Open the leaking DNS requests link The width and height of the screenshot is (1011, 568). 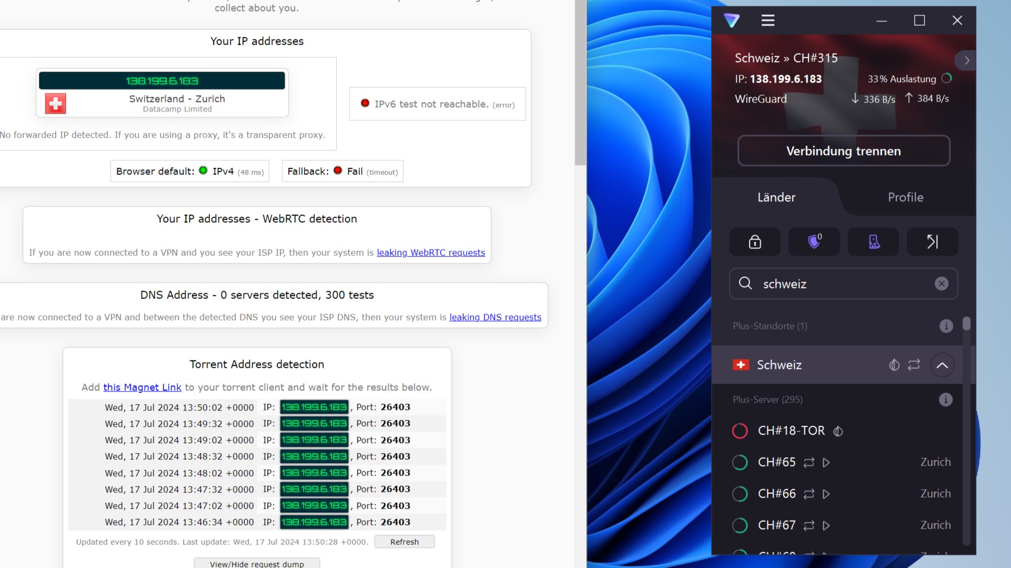click(x=495, y=317)
